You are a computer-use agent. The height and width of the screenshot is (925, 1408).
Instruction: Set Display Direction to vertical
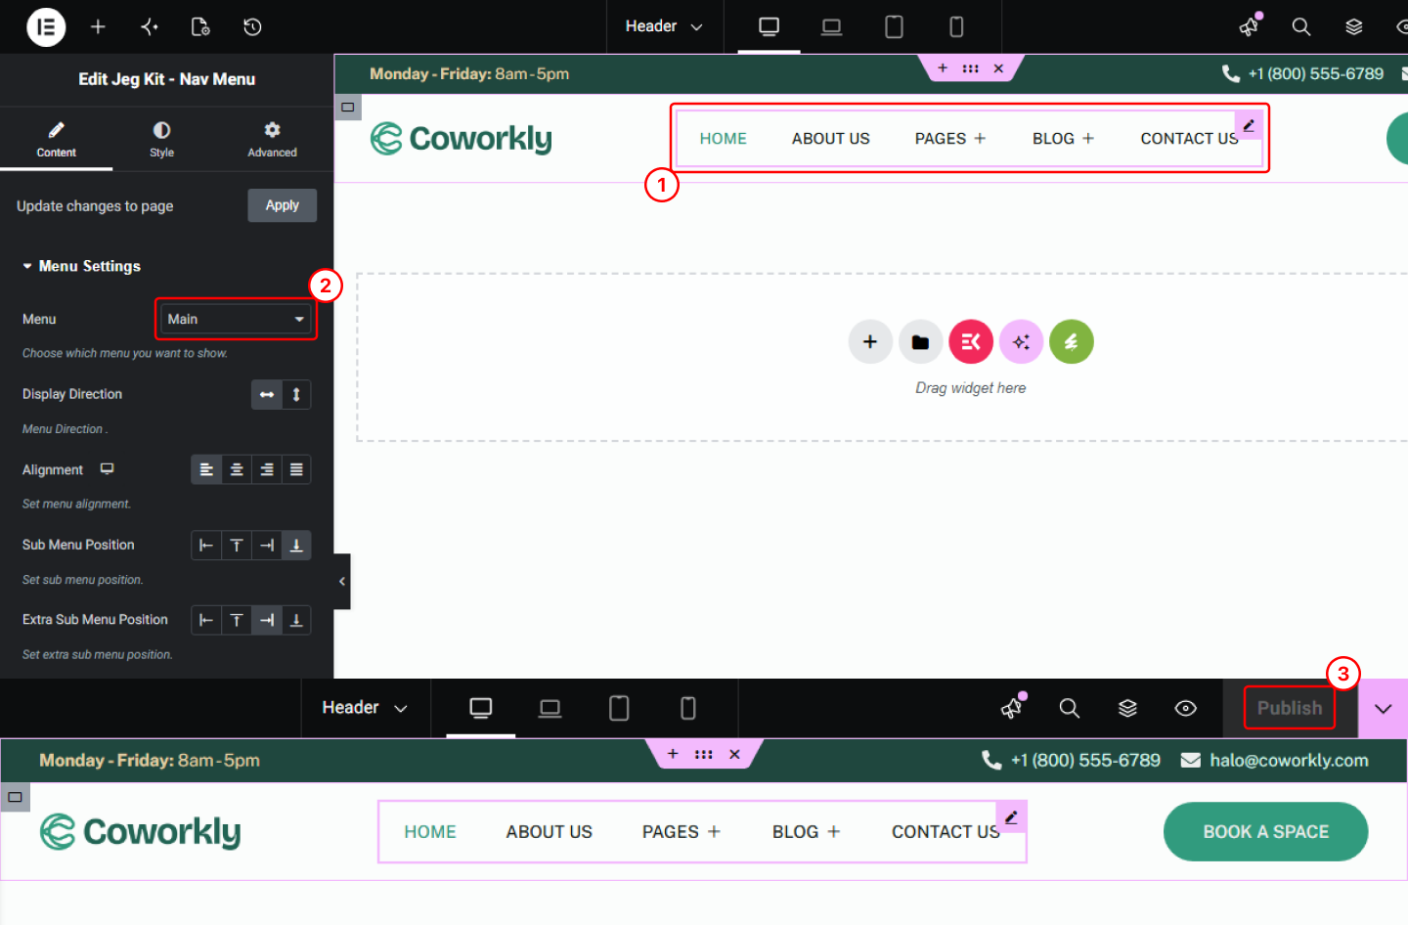[x=296, y=394]
